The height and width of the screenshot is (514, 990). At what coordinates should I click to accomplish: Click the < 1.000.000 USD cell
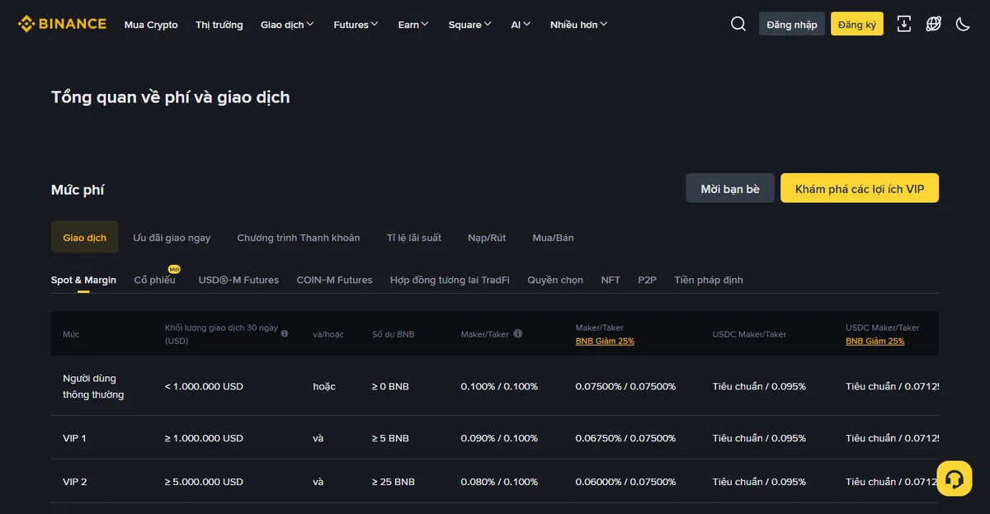coord(204,386)
